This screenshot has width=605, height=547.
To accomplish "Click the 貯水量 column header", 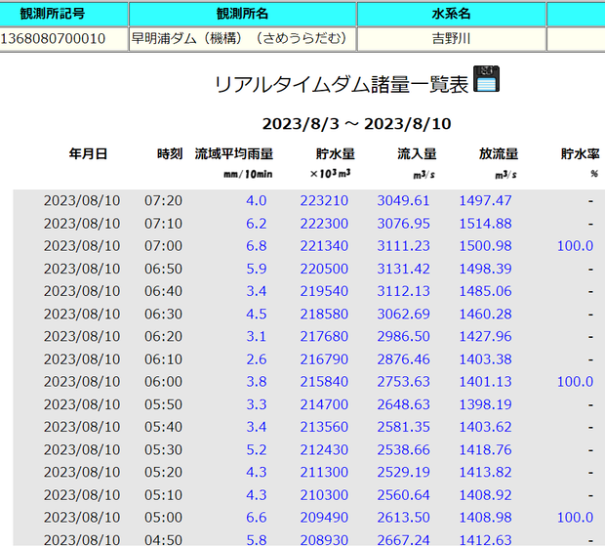I will coord(335,153).
